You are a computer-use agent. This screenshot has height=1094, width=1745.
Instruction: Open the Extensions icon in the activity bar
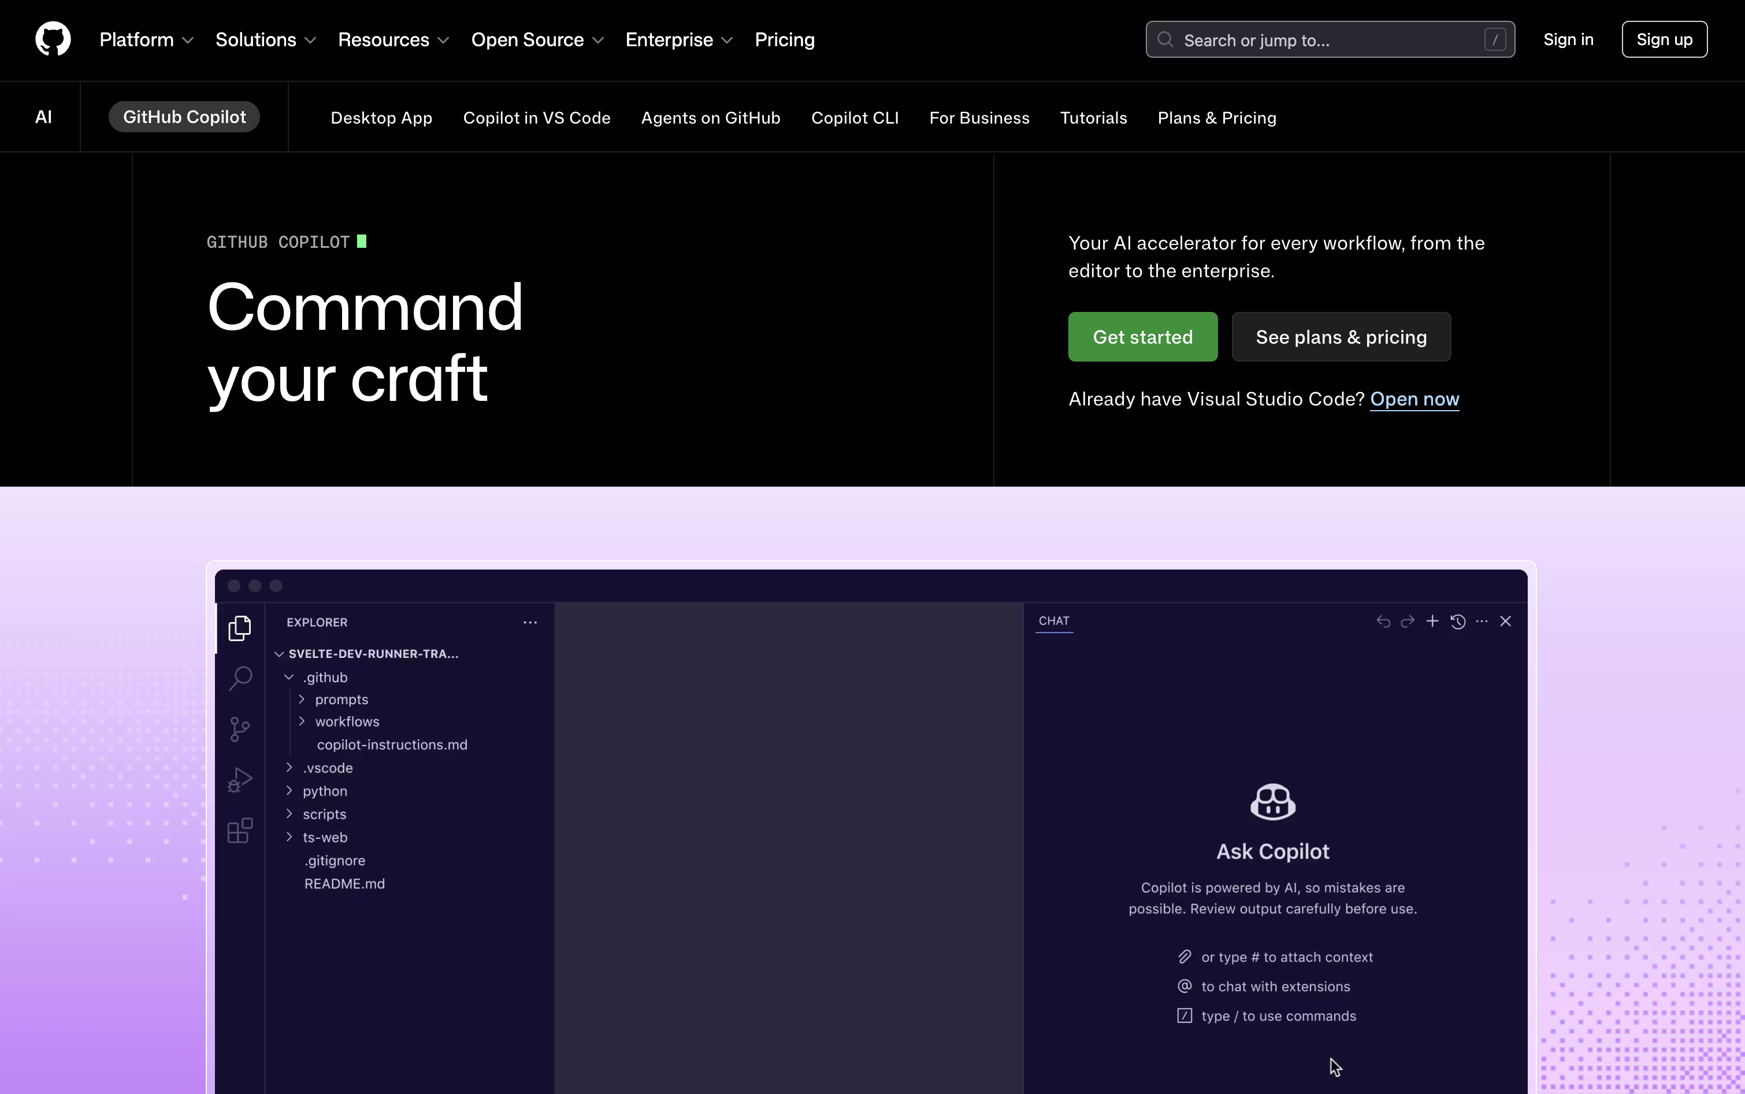240,831
